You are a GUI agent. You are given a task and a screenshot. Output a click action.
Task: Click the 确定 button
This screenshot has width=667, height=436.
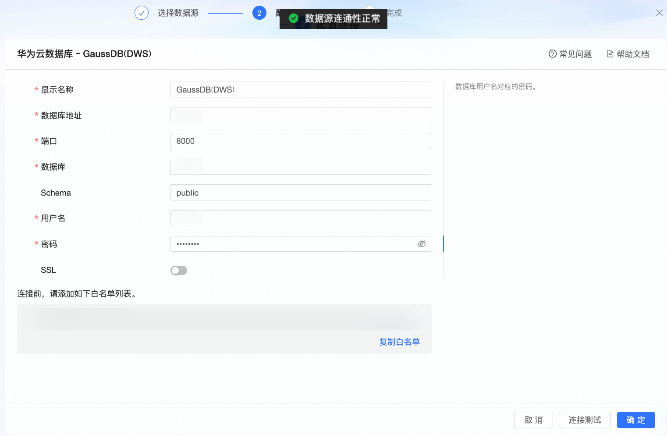pos(636,420)
